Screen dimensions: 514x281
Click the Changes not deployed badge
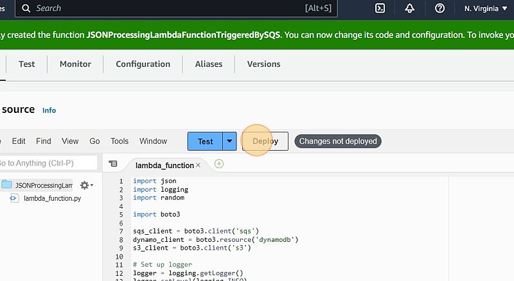pos(338,141)
